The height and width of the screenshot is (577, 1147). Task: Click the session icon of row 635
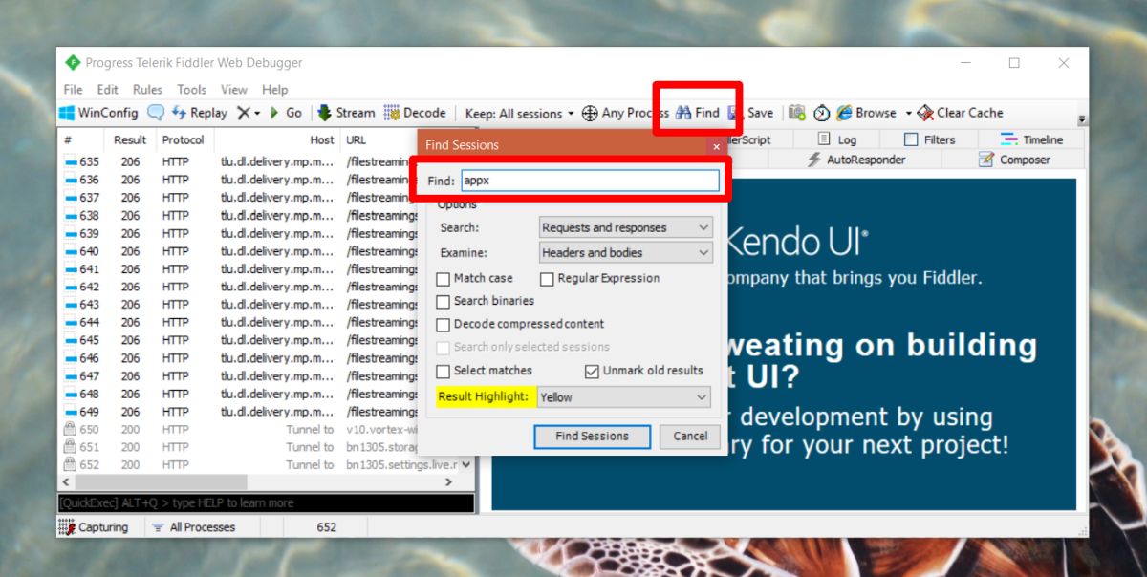pyautogui.click(x=70, y=162)
